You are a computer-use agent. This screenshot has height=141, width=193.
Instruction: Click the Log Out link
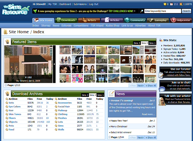[x=94, y=4]
